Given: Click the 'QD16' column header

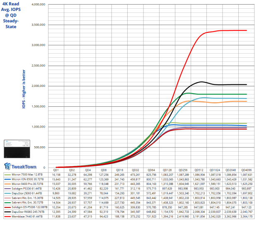Looking at the screenshot, I should point(119,170).
